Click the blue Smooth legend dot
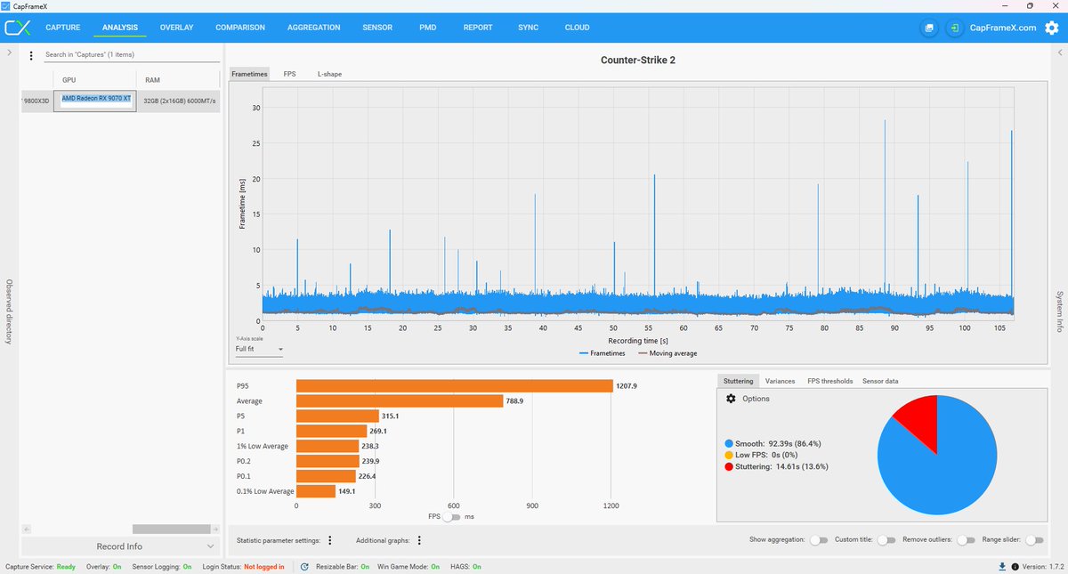This screenshot has height=574, width=1068. coord(730,442)
